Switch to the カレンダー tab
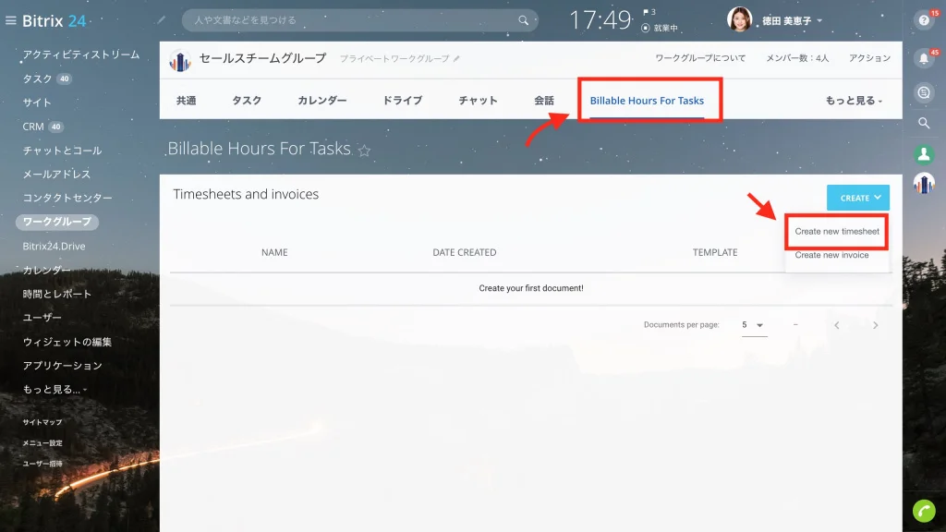This screenshot has height=532, width=946. (x=322, y=101)
